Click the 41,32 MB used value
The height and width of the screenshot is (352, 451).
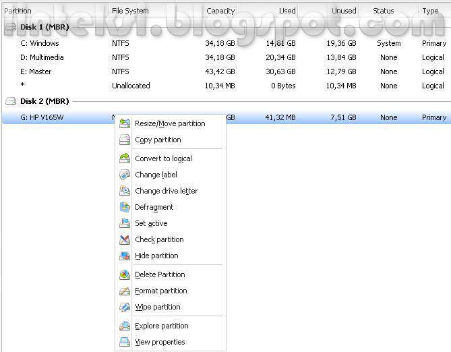(x=280, y=117)
